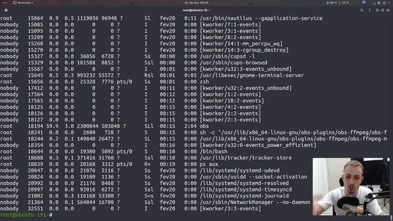Click the '/usr/sbin/cupsd -l' command
The height and width of the screenshot is (221, 393).
(x=227, y=56)
